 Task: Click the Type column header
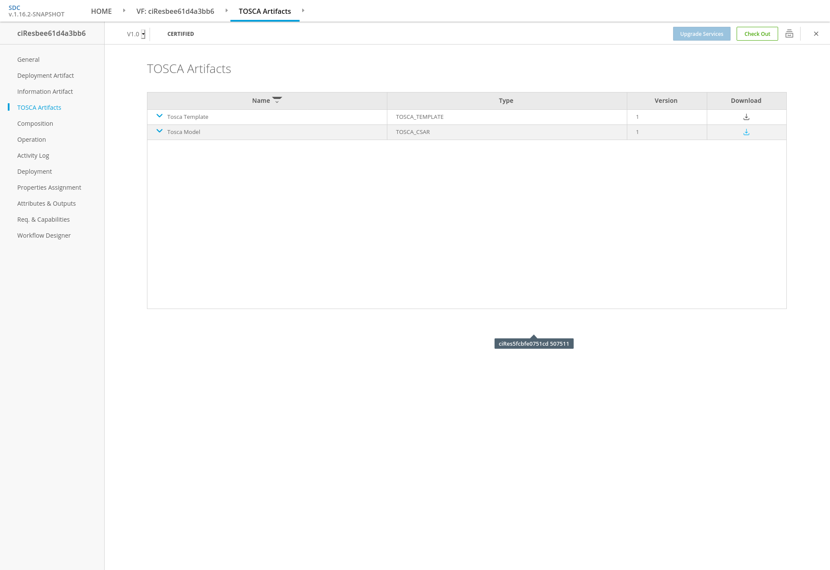[506, 101]
